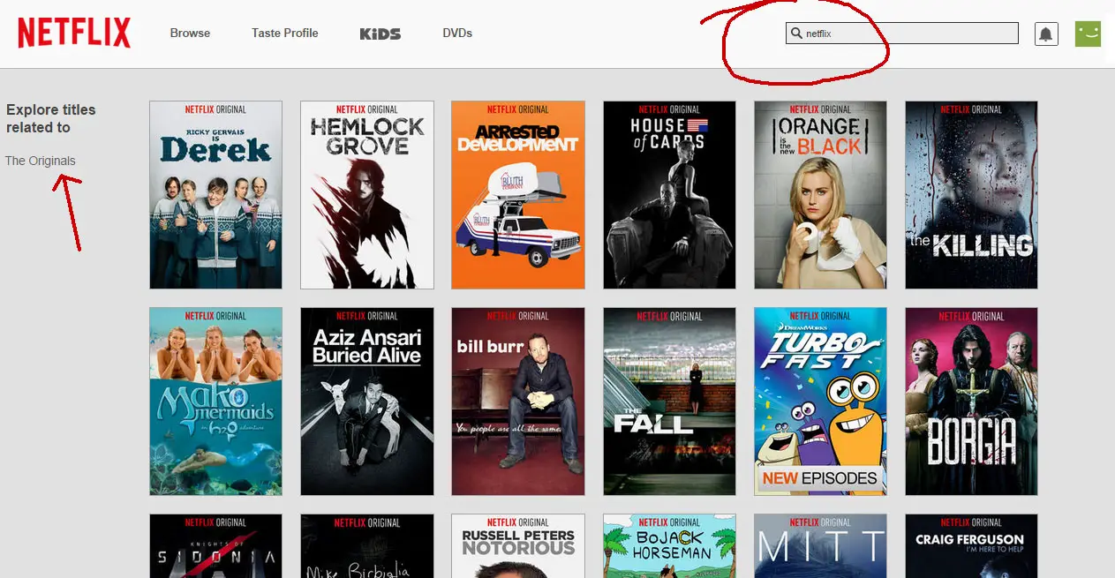Choose the House of Cards poster
This screenshot has width=1115, height=578.
[669, 195]
